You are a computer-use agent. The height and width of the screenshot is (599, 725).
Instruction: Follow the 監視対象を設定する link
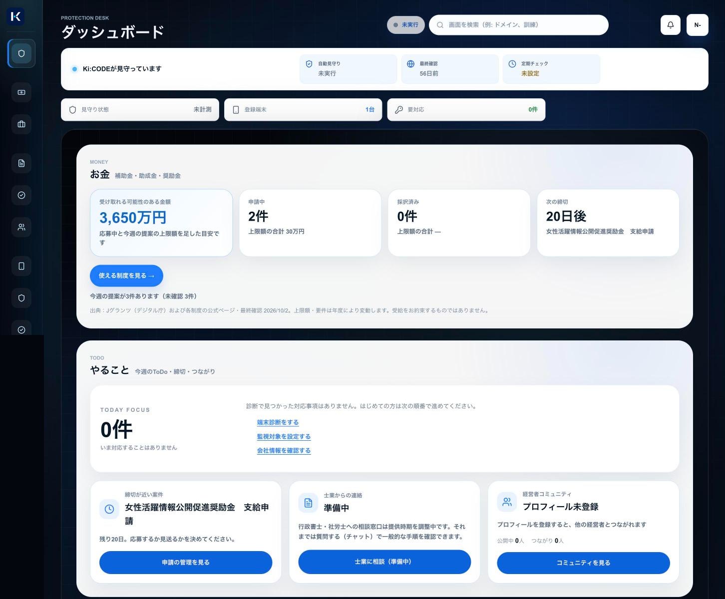[x=284, y=436]
